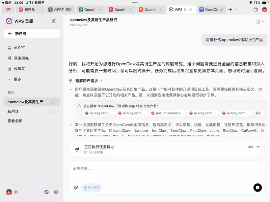Viewport: 270px width, 202px height.
Task: Toggle the 深入研究 mode chip
Action: pos(91,188)
